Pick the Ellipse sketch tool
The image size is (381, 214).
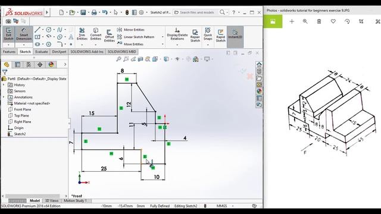[60, 37]
